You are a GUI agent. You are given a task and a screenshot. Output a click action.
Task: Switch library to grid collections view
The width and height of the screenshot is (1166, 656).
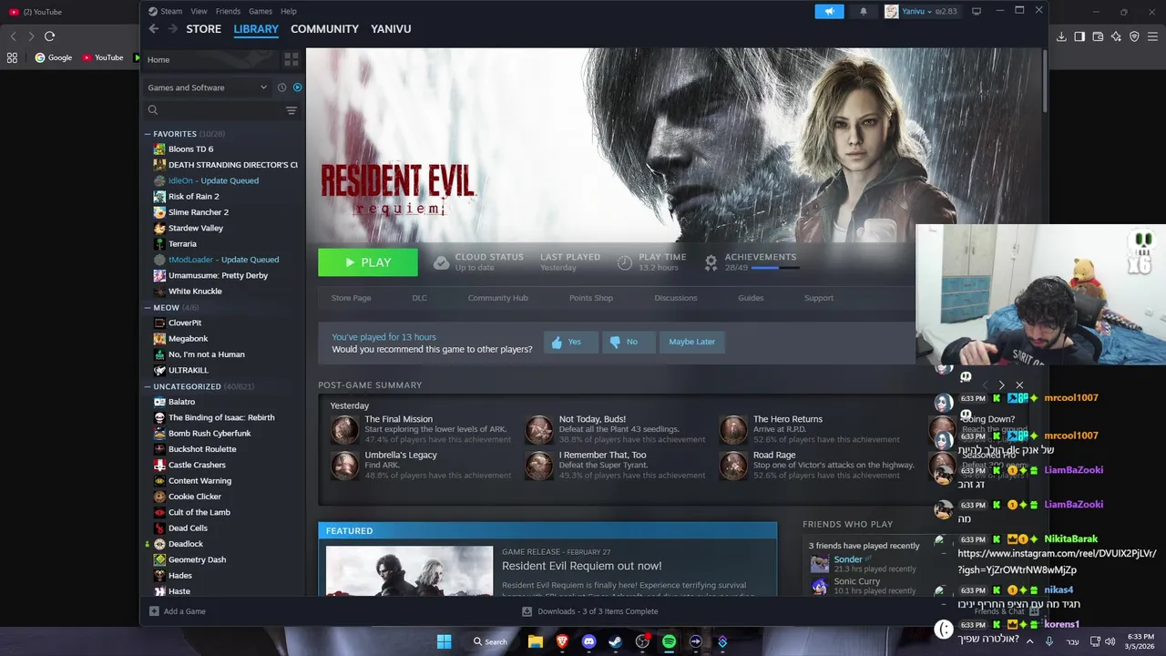coord(291,59)
